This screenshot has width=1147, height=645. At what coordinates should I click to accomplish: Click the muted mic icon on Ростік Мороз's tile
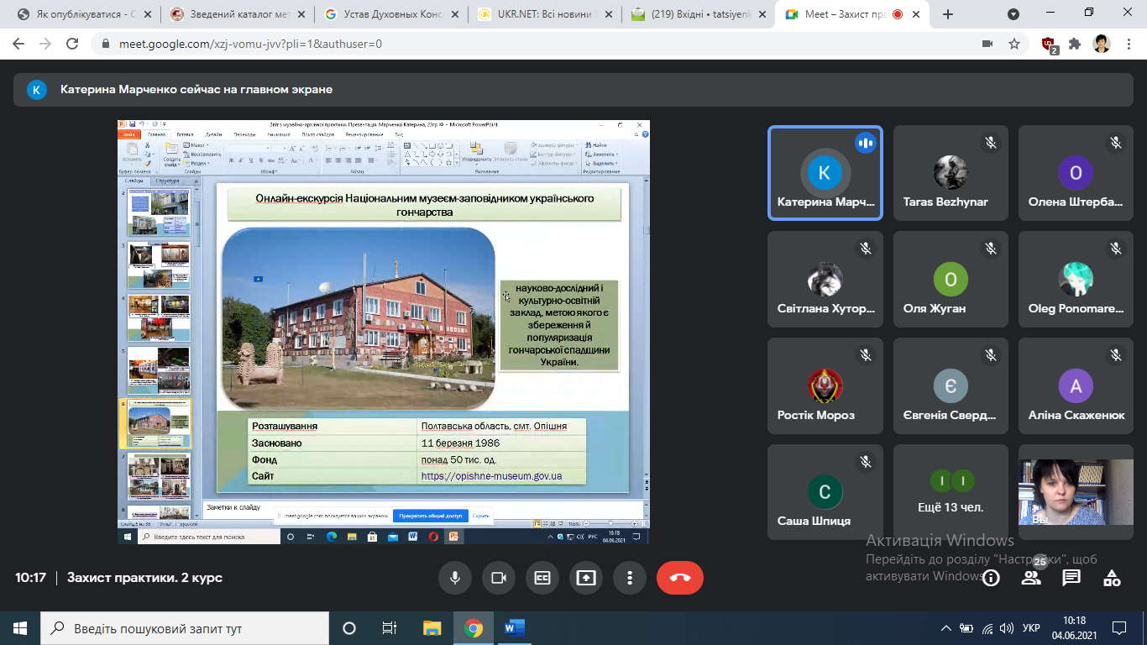tap(866, 355)
